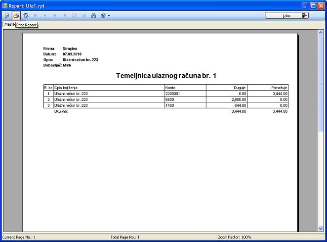
Task: Go to the first page
Action: point(36,16)
